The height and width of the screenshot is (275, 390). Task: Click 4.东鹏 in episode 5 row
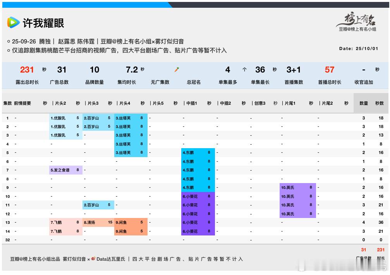tap(188, 153)
